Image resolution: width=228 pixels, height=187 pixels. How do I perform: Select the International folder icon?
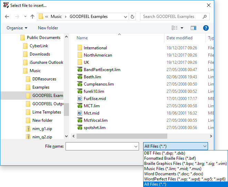click(80, 48)
